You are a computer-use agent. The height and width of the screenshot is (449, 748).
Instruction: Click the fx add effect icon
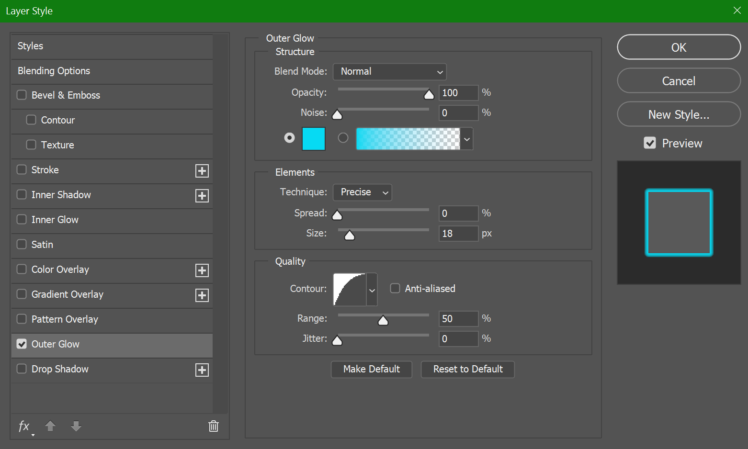click(x=24, y=426)
